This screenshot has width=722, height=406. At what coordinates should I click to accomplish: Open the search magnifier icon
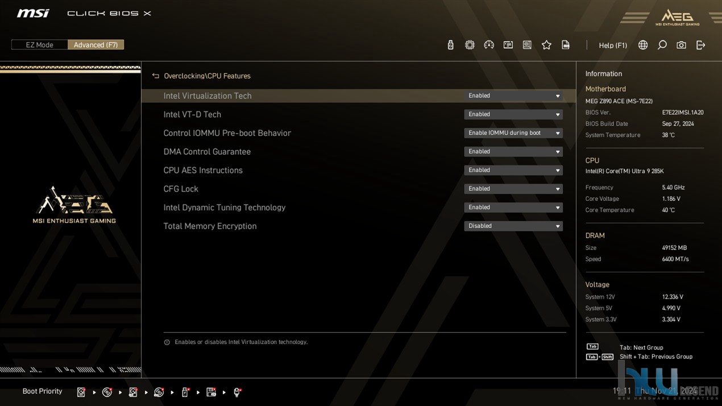(x=662, y=45)
